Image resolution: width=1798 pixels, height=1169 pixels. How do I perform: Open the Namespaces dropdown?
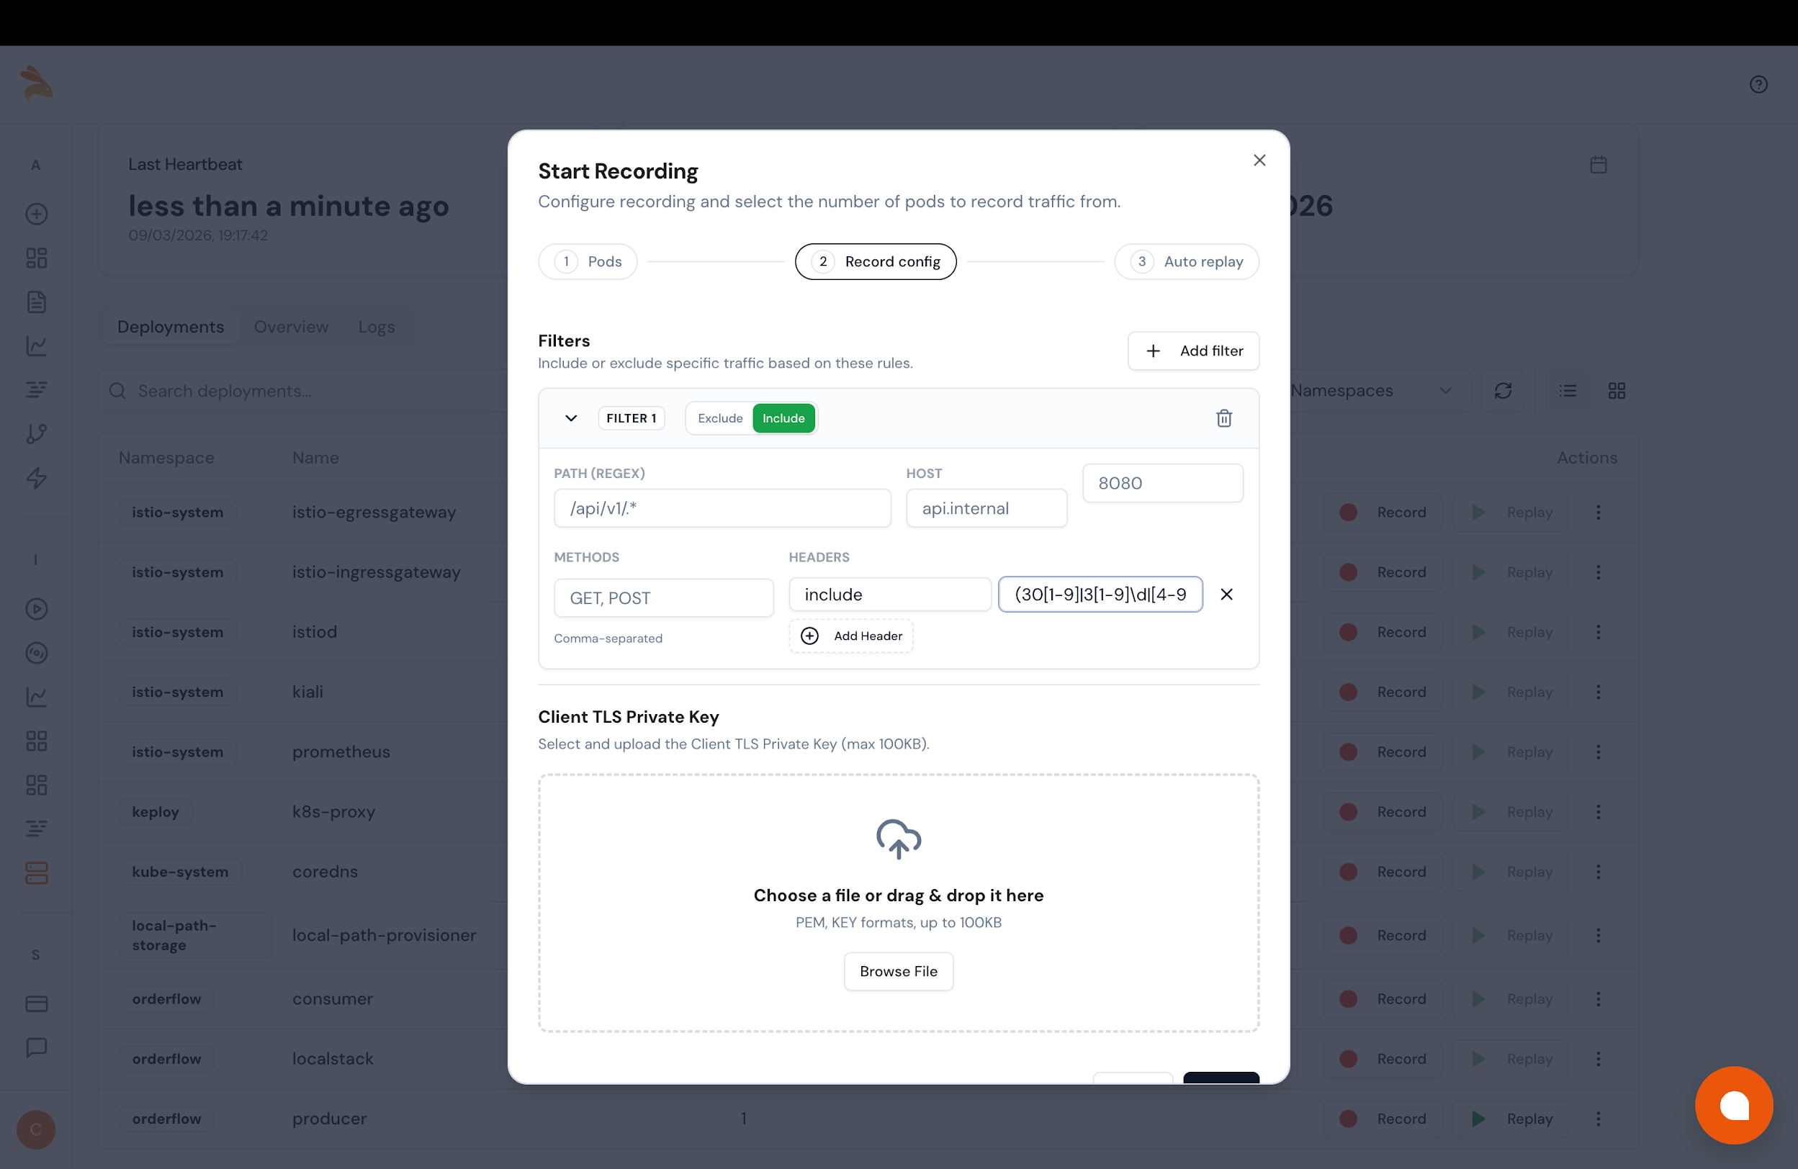point(1370,390)
